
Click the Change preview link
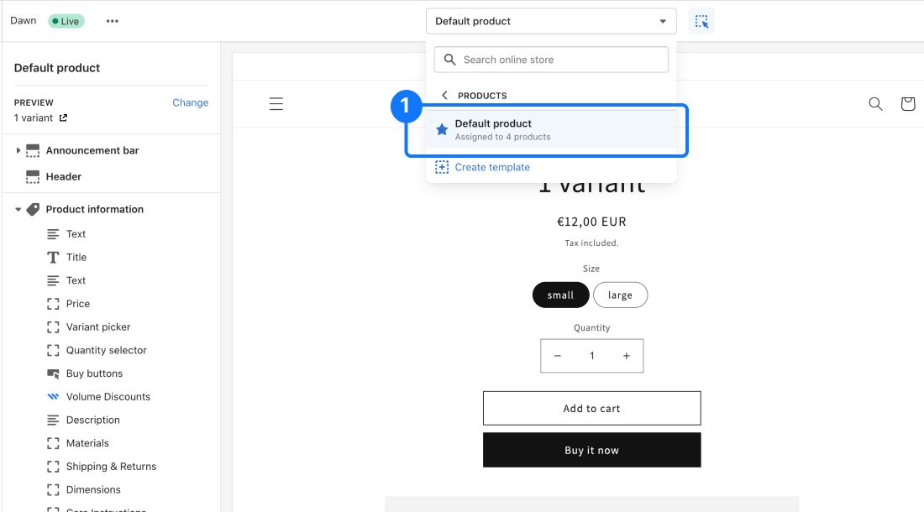[x=190, y=102]
